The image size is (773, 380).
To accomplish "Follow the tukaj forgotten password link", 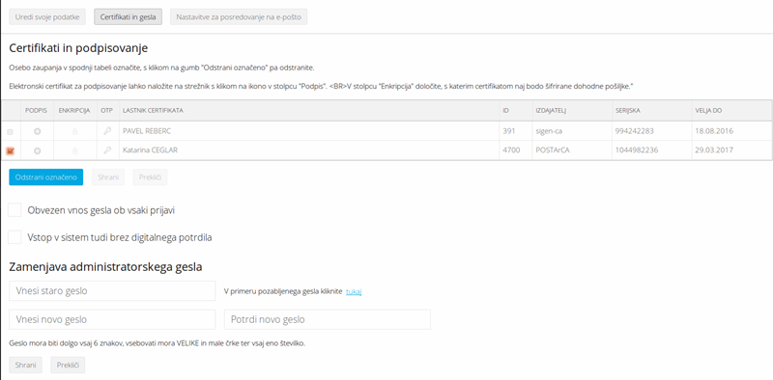I will (354, 292).
